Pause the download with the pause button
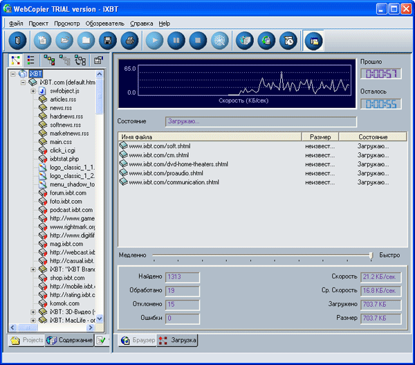The width and height of the screenshot is (415, 365). (176, 40)
